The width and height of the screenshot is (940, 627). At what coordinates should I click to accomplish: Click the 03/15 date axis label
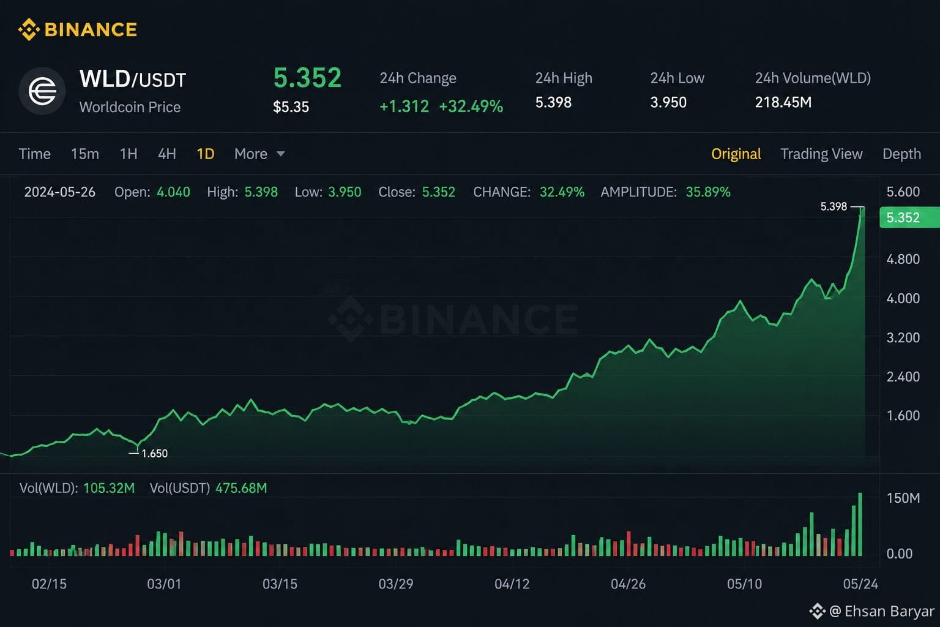click(x=280, y=584)
